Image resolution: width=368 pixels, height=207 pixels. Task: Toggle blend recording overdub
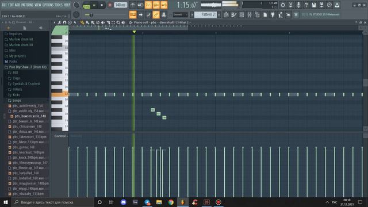156,5
